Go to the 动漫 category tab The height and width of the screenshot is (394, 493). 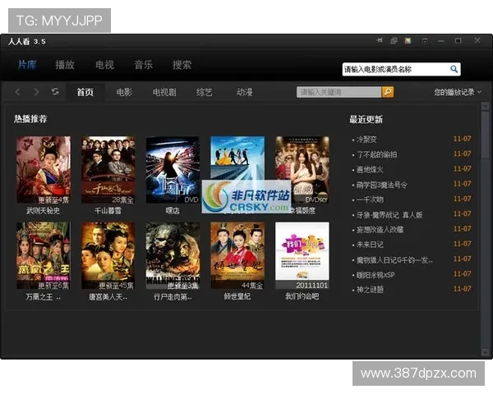[244, 93]
